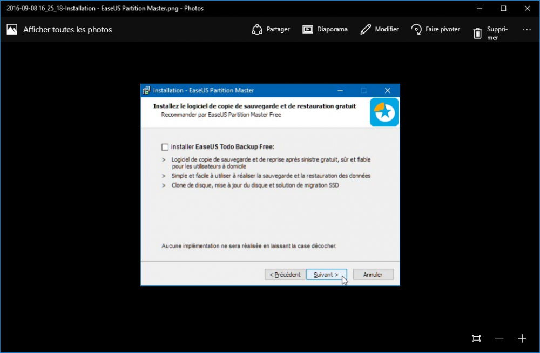Click the gallery icon beside Afficher toutes les photos
Image resolution: width=540 pixels, height=353 pixels.
[11, 29]
